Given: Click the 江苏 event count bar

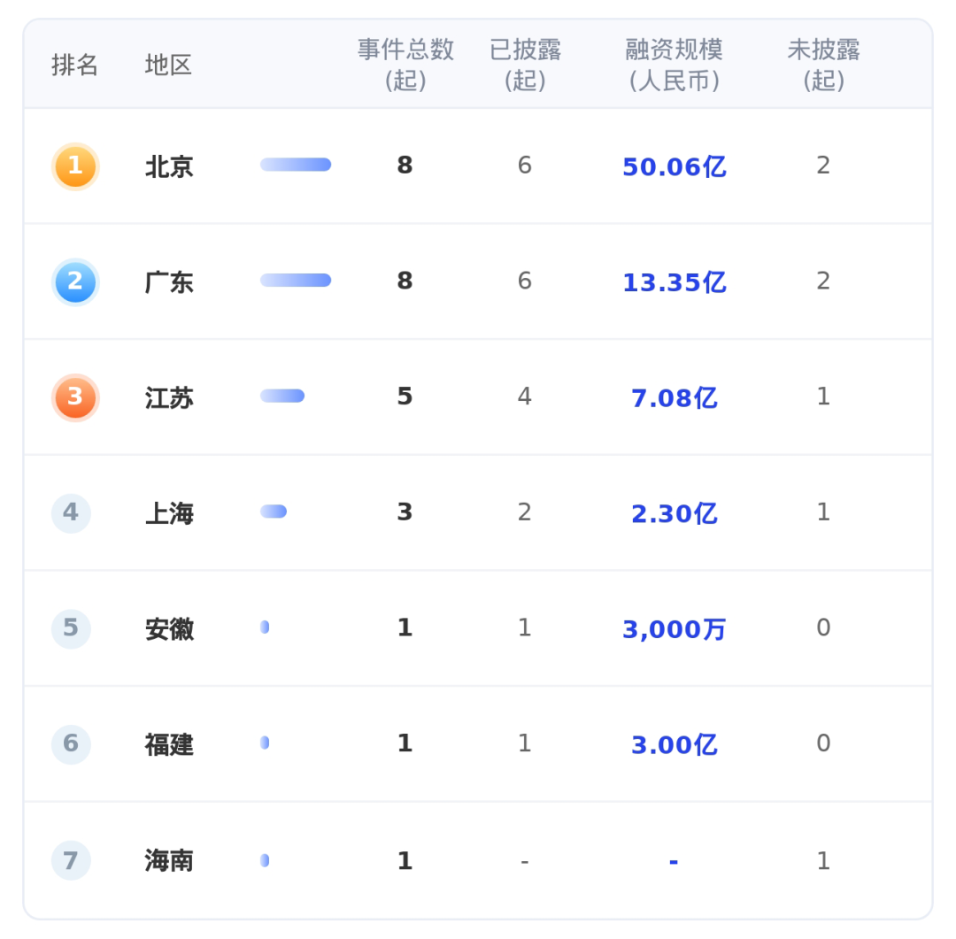Looking at the screenshot, I should click(x=282, y=396).
